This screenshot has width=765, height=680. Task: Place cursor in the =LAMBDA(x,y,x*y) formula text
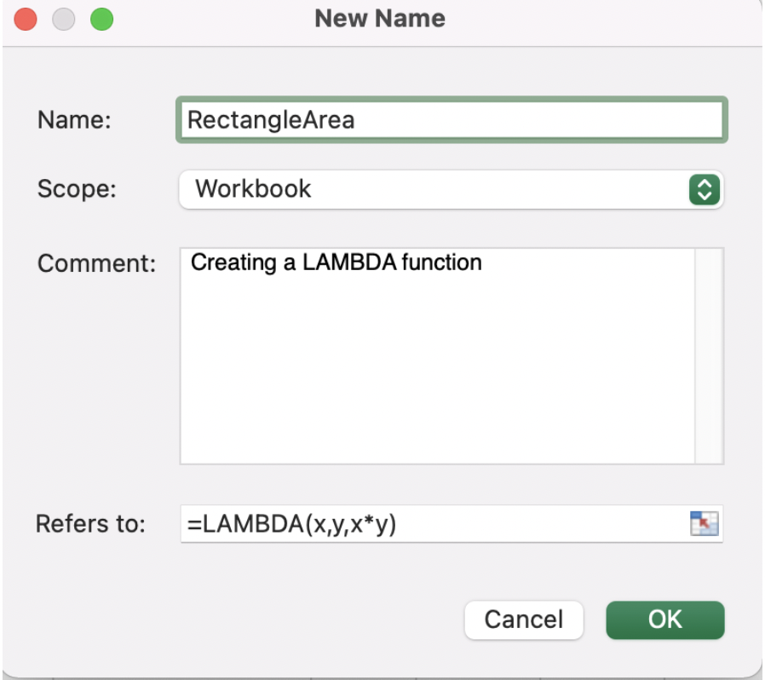click(x=291, y=524)
